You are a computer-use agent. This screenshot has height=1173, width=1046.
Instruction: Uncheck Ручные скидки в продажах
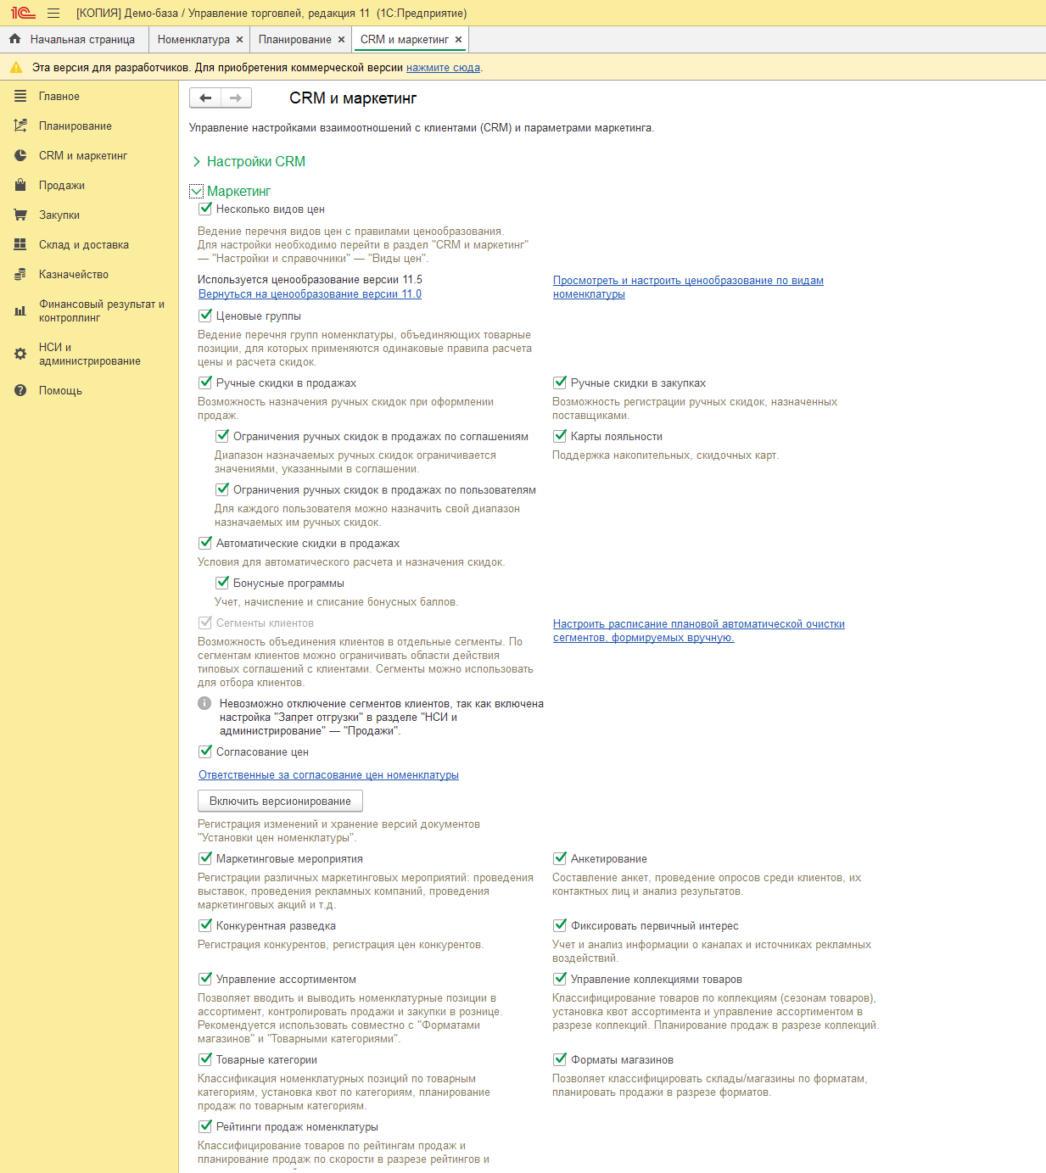tap(205, 383)
